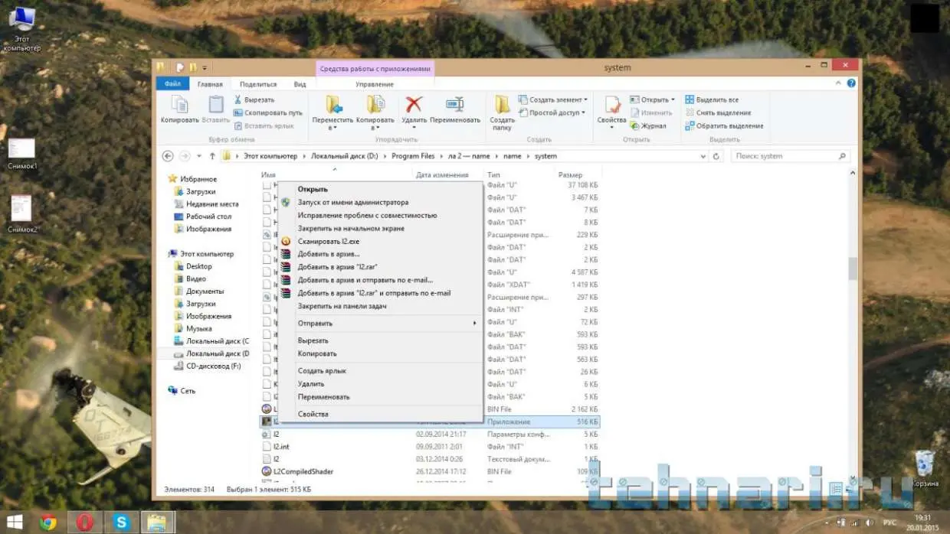Choose Добавить в архив "l2.rar"
Image resolution: width=950 pixels, height=534 pixels.
click(x=381, y=266)
